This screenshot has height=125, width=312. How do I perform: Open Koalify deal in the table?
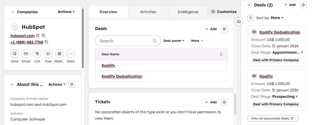pyautogui.click(x=108, y=65)
